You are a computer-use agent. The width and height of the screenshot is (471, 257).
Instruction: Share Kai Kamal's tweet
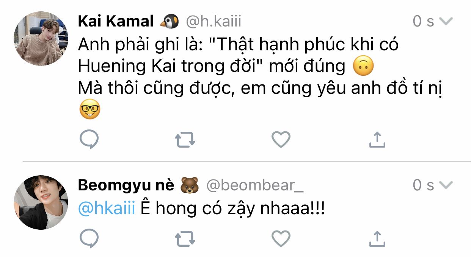[x=377, y=140]
